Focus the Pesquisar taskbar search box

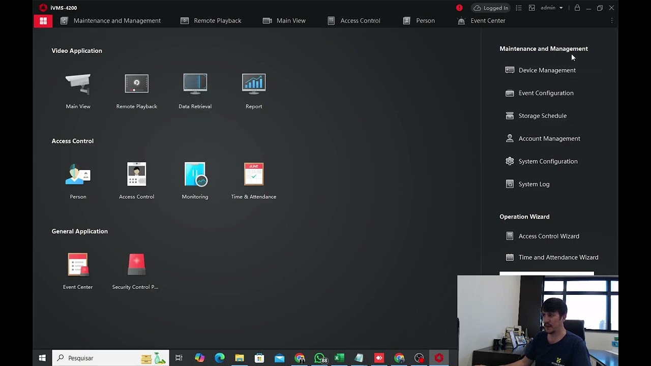110,358
